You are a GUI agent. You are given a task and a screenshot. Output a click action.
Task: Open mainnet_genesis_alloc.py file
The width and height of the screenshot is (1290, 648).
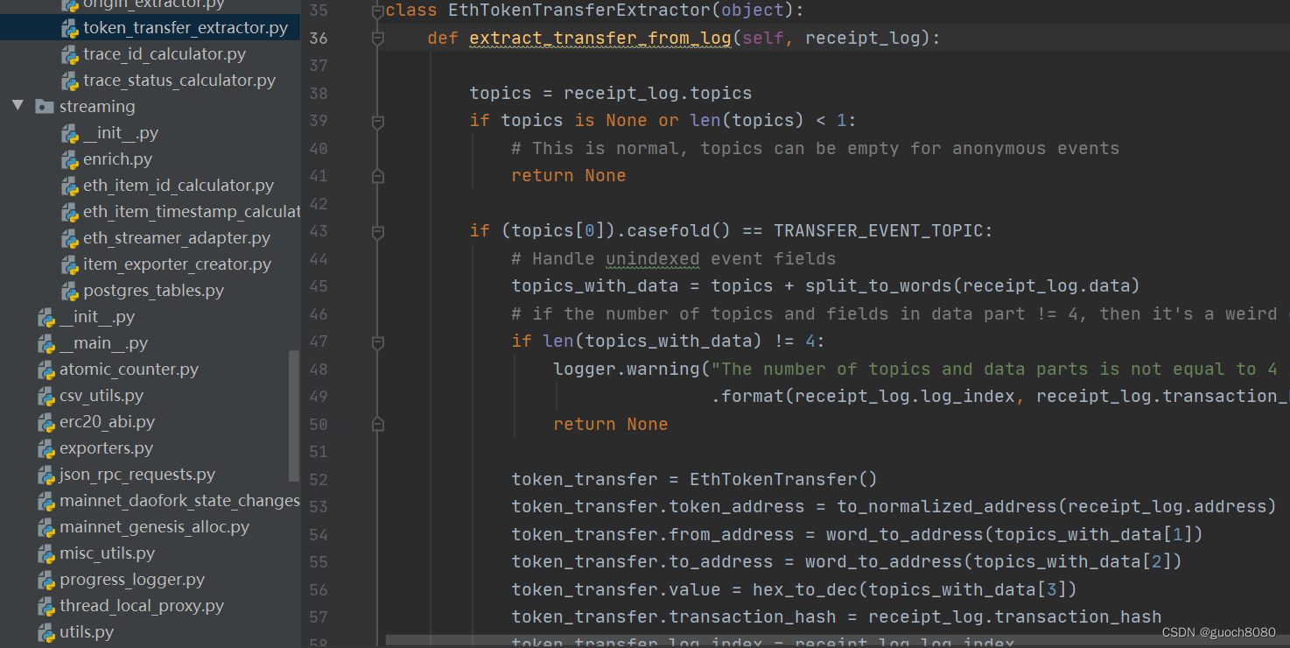(x=155, y=527)
